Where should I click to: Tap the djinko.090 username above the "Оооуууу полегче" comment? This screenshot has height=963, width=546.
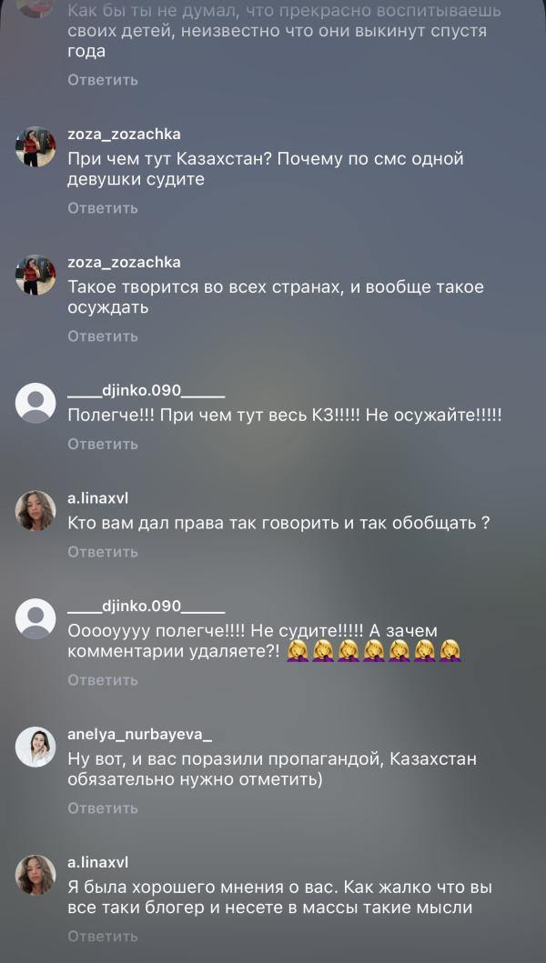pyautogui.click(x=147, y=607)
